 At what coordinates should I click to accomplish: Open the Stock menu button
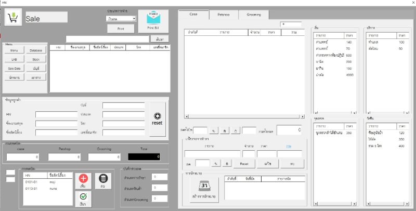36,59
